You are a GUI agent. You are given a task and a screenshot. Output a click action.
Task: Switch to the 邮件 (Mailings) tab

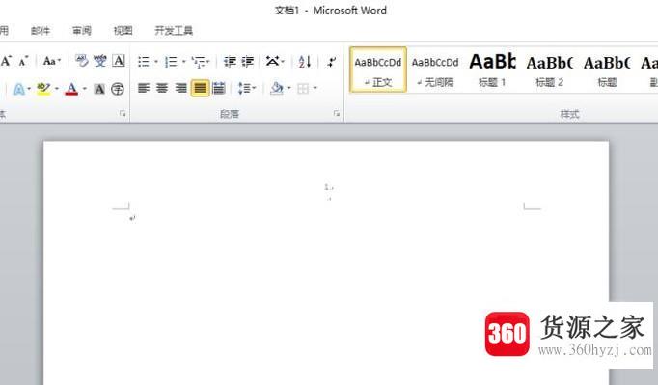click(41, 31)
